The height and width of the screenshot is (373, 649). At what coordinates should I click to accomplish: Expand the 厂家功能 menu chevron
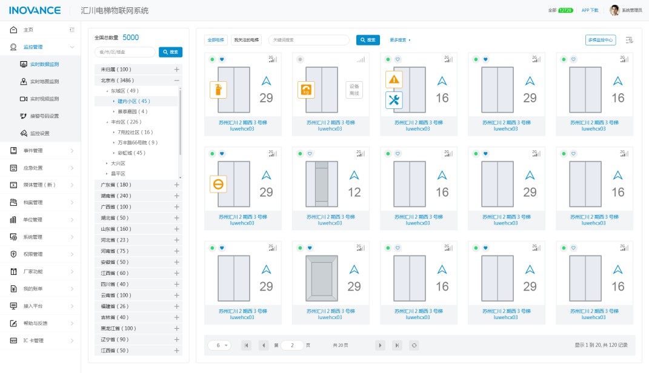[72, 272]
